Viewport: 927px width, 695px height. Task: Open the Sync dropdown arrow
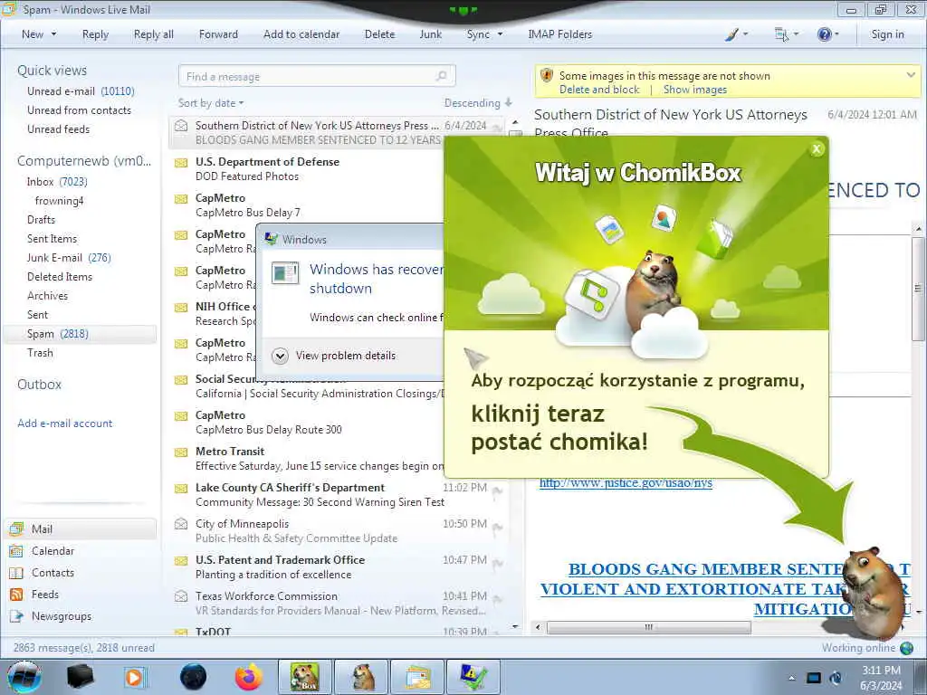500,34
